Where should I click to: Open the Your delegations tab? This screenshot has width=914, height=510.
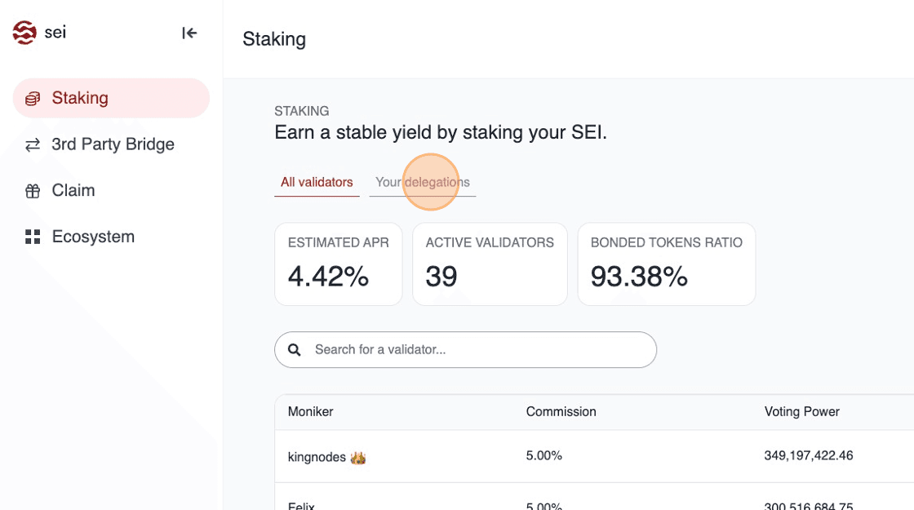[x=422, y=182]
